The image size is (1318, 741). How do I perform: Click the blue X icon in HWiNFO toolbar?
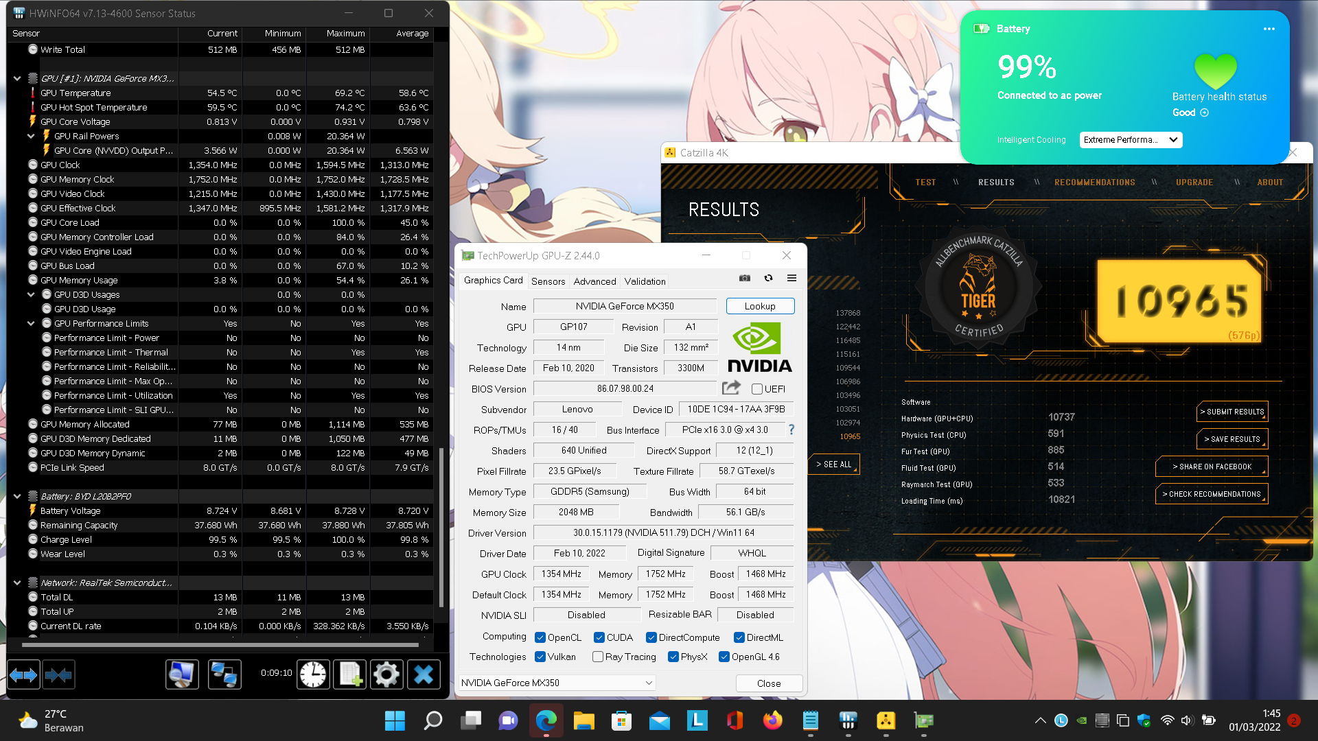[424, 675]
